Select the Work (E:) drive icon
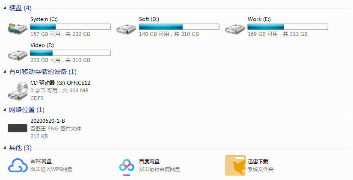The width and height of the screenshot is (353, 180). click(235, 29)
